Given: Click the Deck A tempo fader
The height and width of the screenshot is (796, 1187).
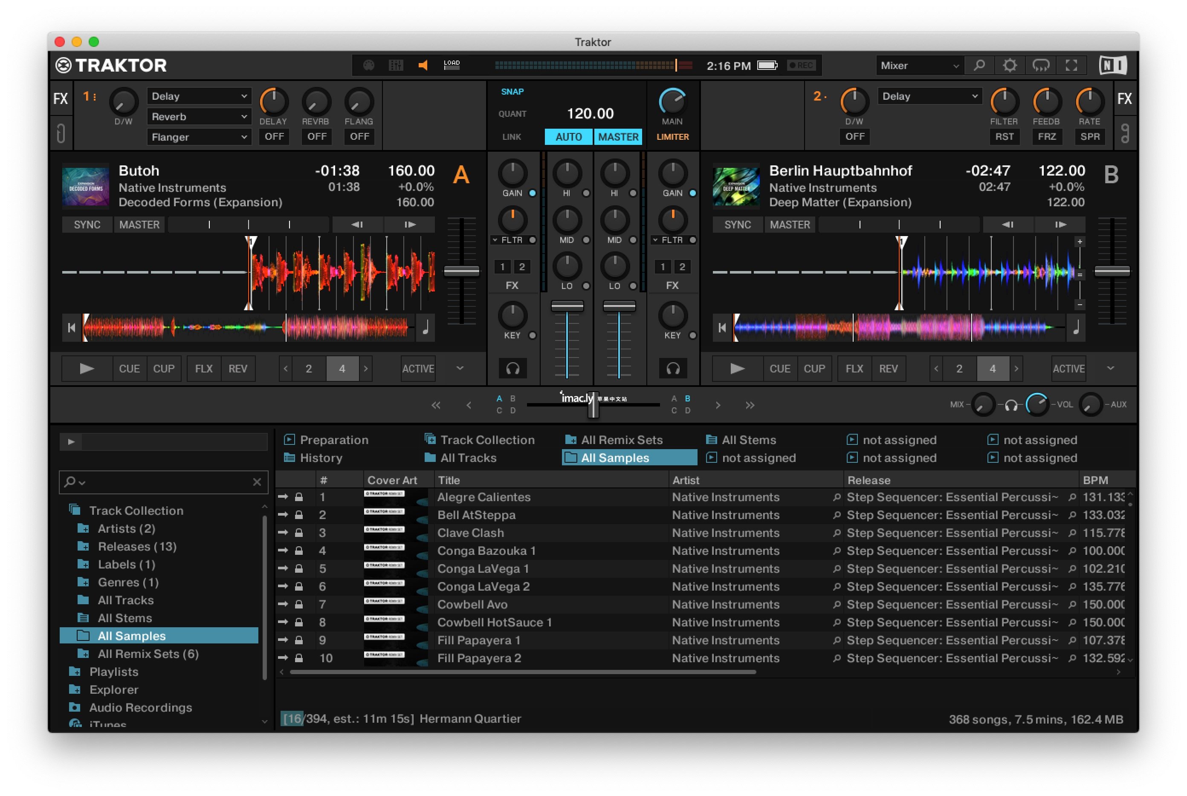Looking at the screenshot, I should click(x=461, y=271).
